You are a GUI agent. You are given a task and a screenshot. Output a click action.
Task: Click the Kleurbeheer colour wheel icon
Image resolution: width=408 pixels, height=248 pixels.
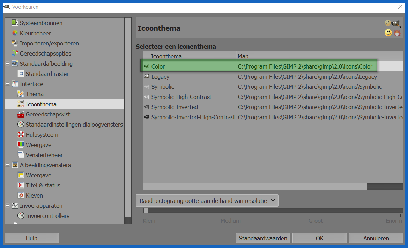tap(15, 33)
